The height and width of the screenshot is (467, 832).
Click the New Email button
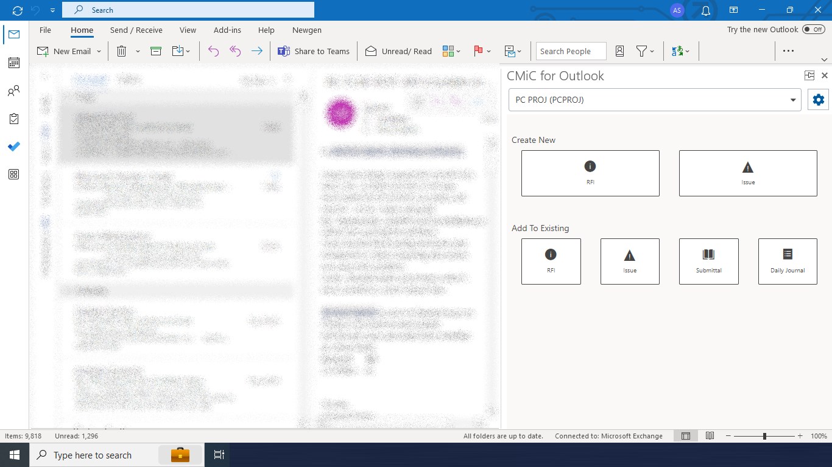(x=64, y=51)
